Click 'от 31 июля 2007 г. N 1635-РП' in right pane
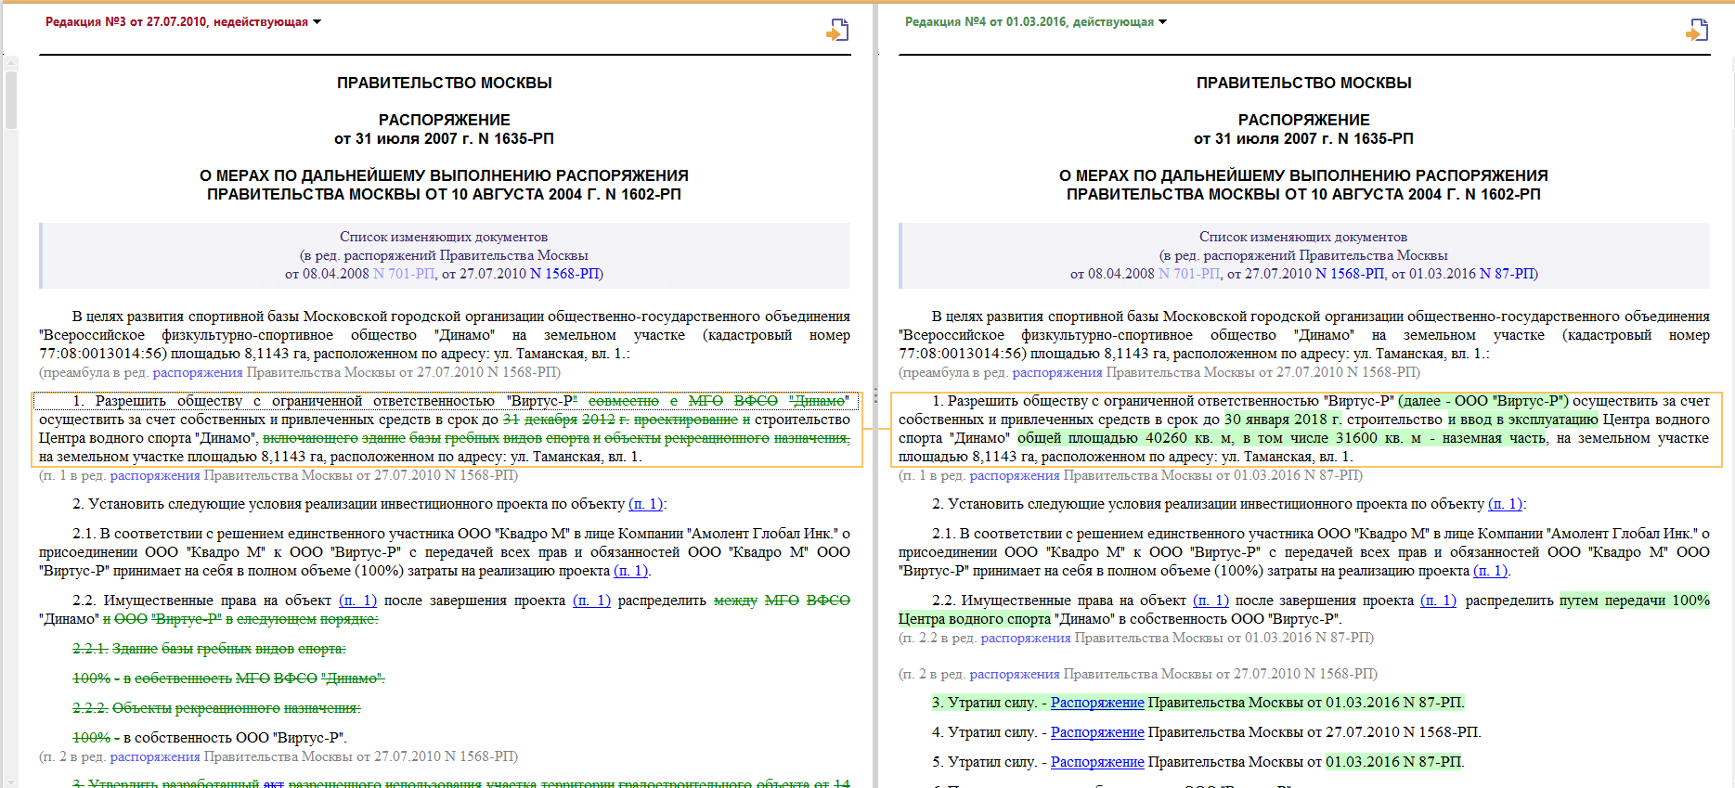Screen dimensions: 1735x788 click(1303, 138)
